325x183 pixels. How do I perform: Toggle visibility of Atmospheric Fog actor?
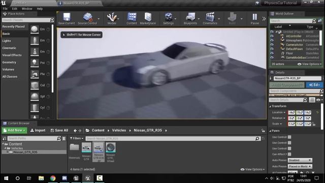pyautogui.click(x=272, y=41)
